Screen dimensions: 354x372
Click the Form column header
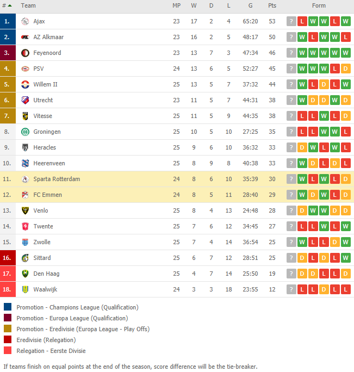pos(319,5)
